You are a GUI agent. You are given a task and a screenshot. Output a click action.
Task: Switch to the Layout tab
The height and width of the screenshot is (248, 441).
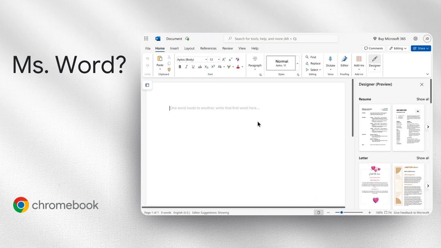point(189,48)
